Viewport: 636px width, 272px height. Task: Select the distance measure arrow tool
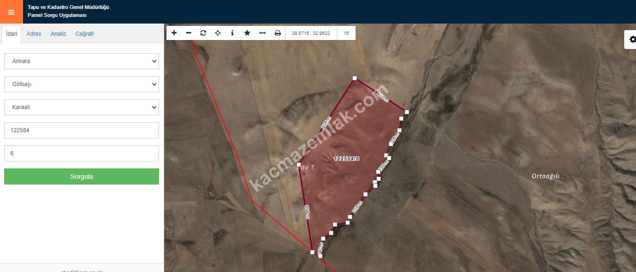tap(262, 33)
